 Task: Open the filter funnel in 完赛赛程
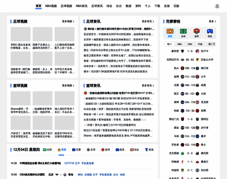214,44
